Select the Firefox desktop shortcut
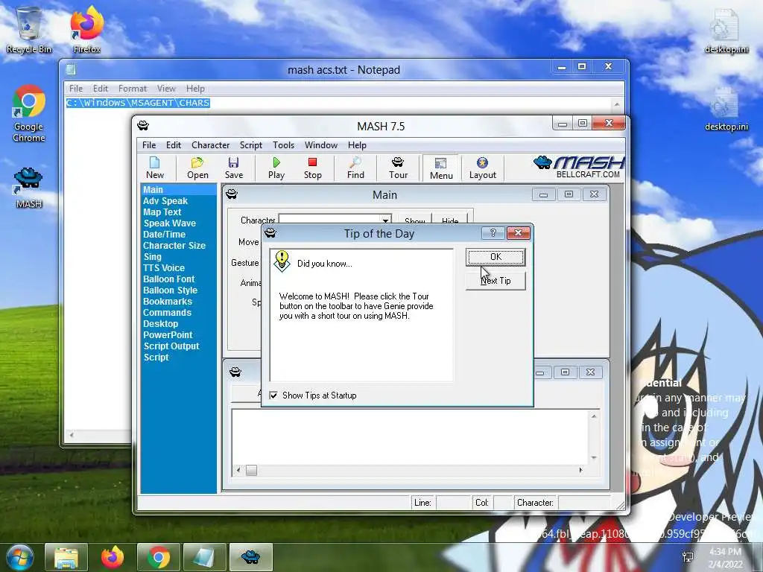 pos(86,29)
